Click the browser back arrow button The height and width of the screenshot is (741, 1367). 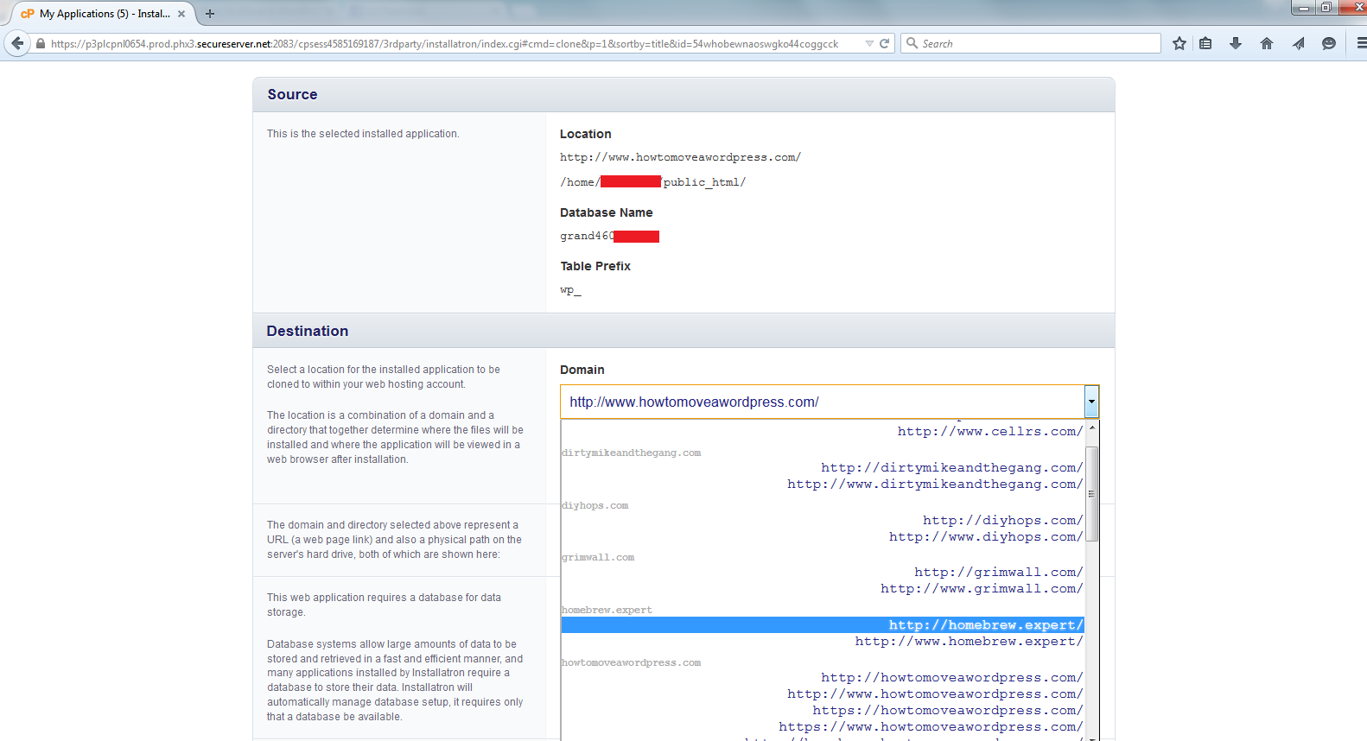pyautogui.click(x=17, y=43)
